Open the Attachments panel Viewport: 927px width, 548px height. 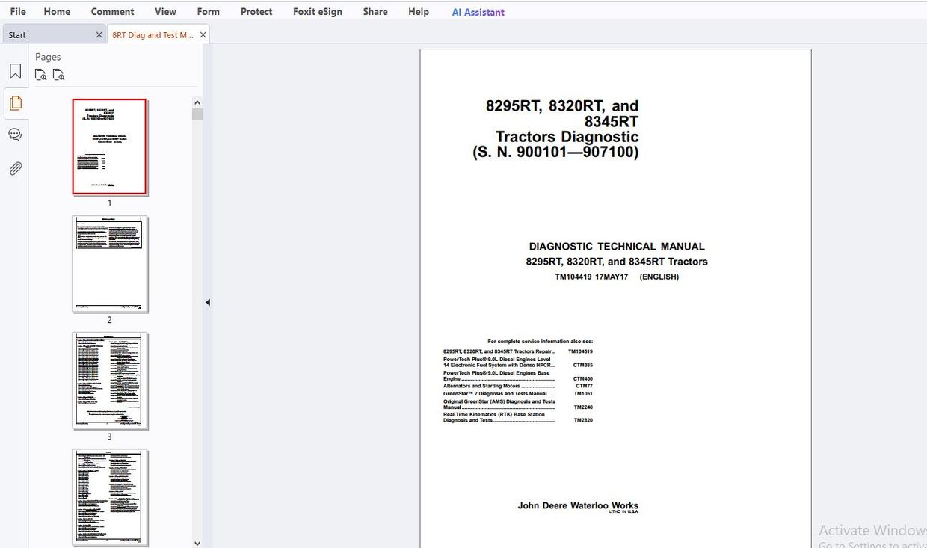pos(15,168)
